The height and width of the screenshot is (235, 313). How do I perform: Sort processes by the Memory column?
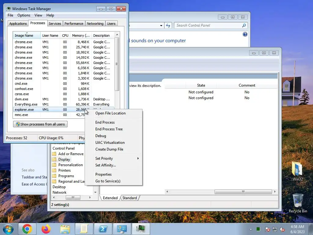point(81,35)
